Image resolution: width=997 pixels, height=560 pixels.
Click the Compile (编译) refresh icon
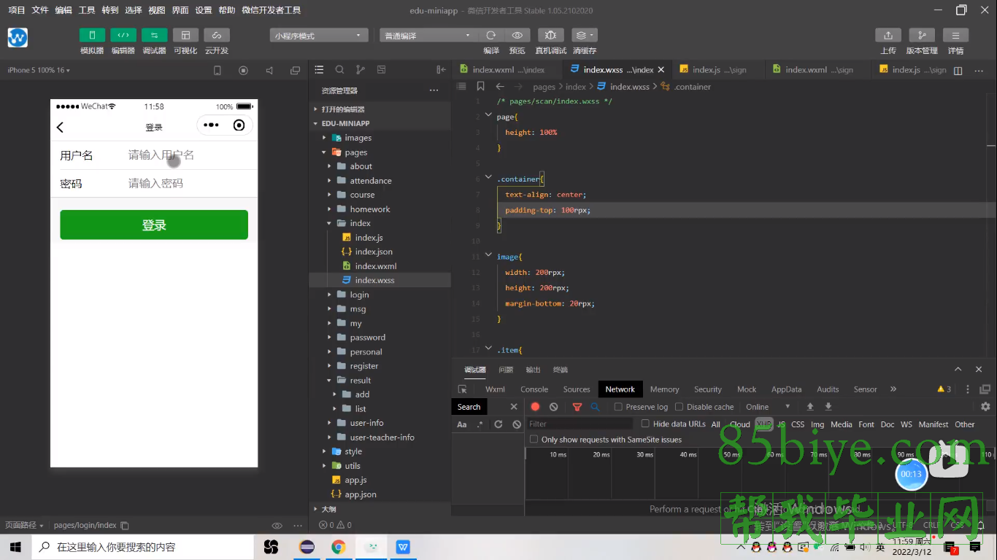click(491, 35)
